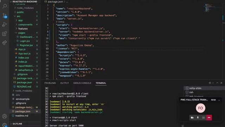Image resolution: width=225 pixels, height=127 pixels.
Task: Expand the frontend node_modules folder
Action: click(25, 8)
